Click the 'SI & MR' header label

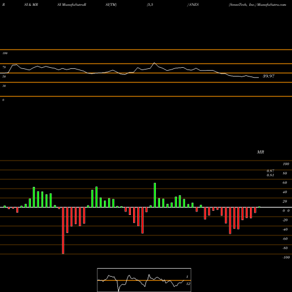[31, 5]
